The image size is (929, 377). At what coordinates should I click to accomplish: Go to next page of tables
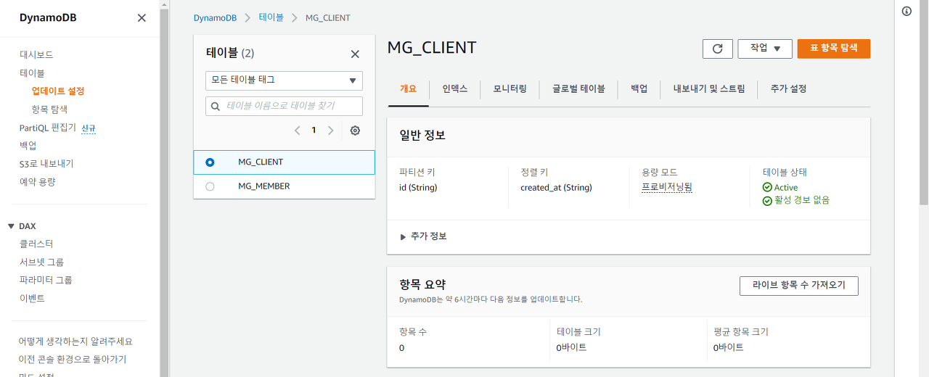pyautogui.click(x=331, y=130)
